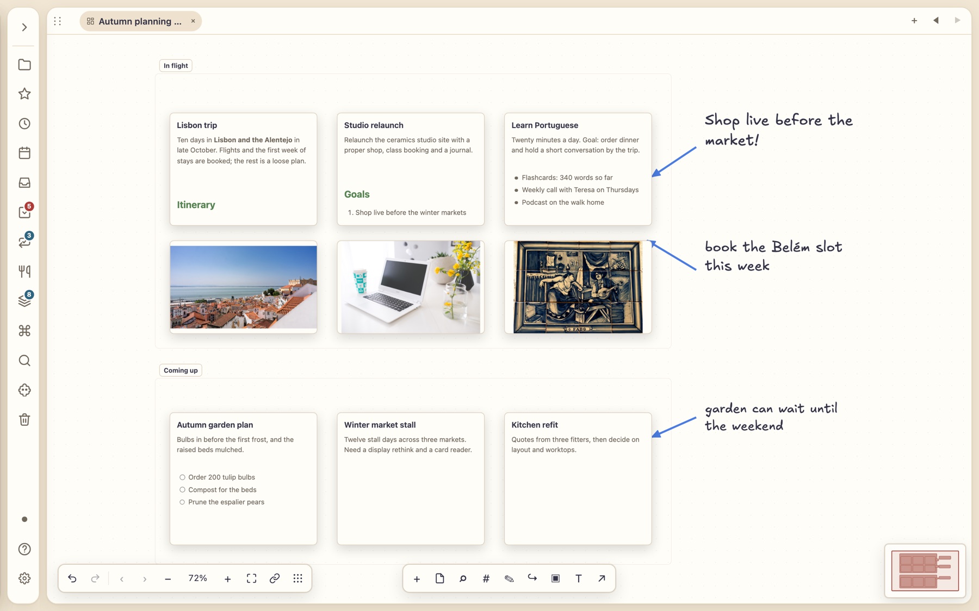Open the inbox tray icon
This screenshot has width=979, height=611.
[24, 182]
